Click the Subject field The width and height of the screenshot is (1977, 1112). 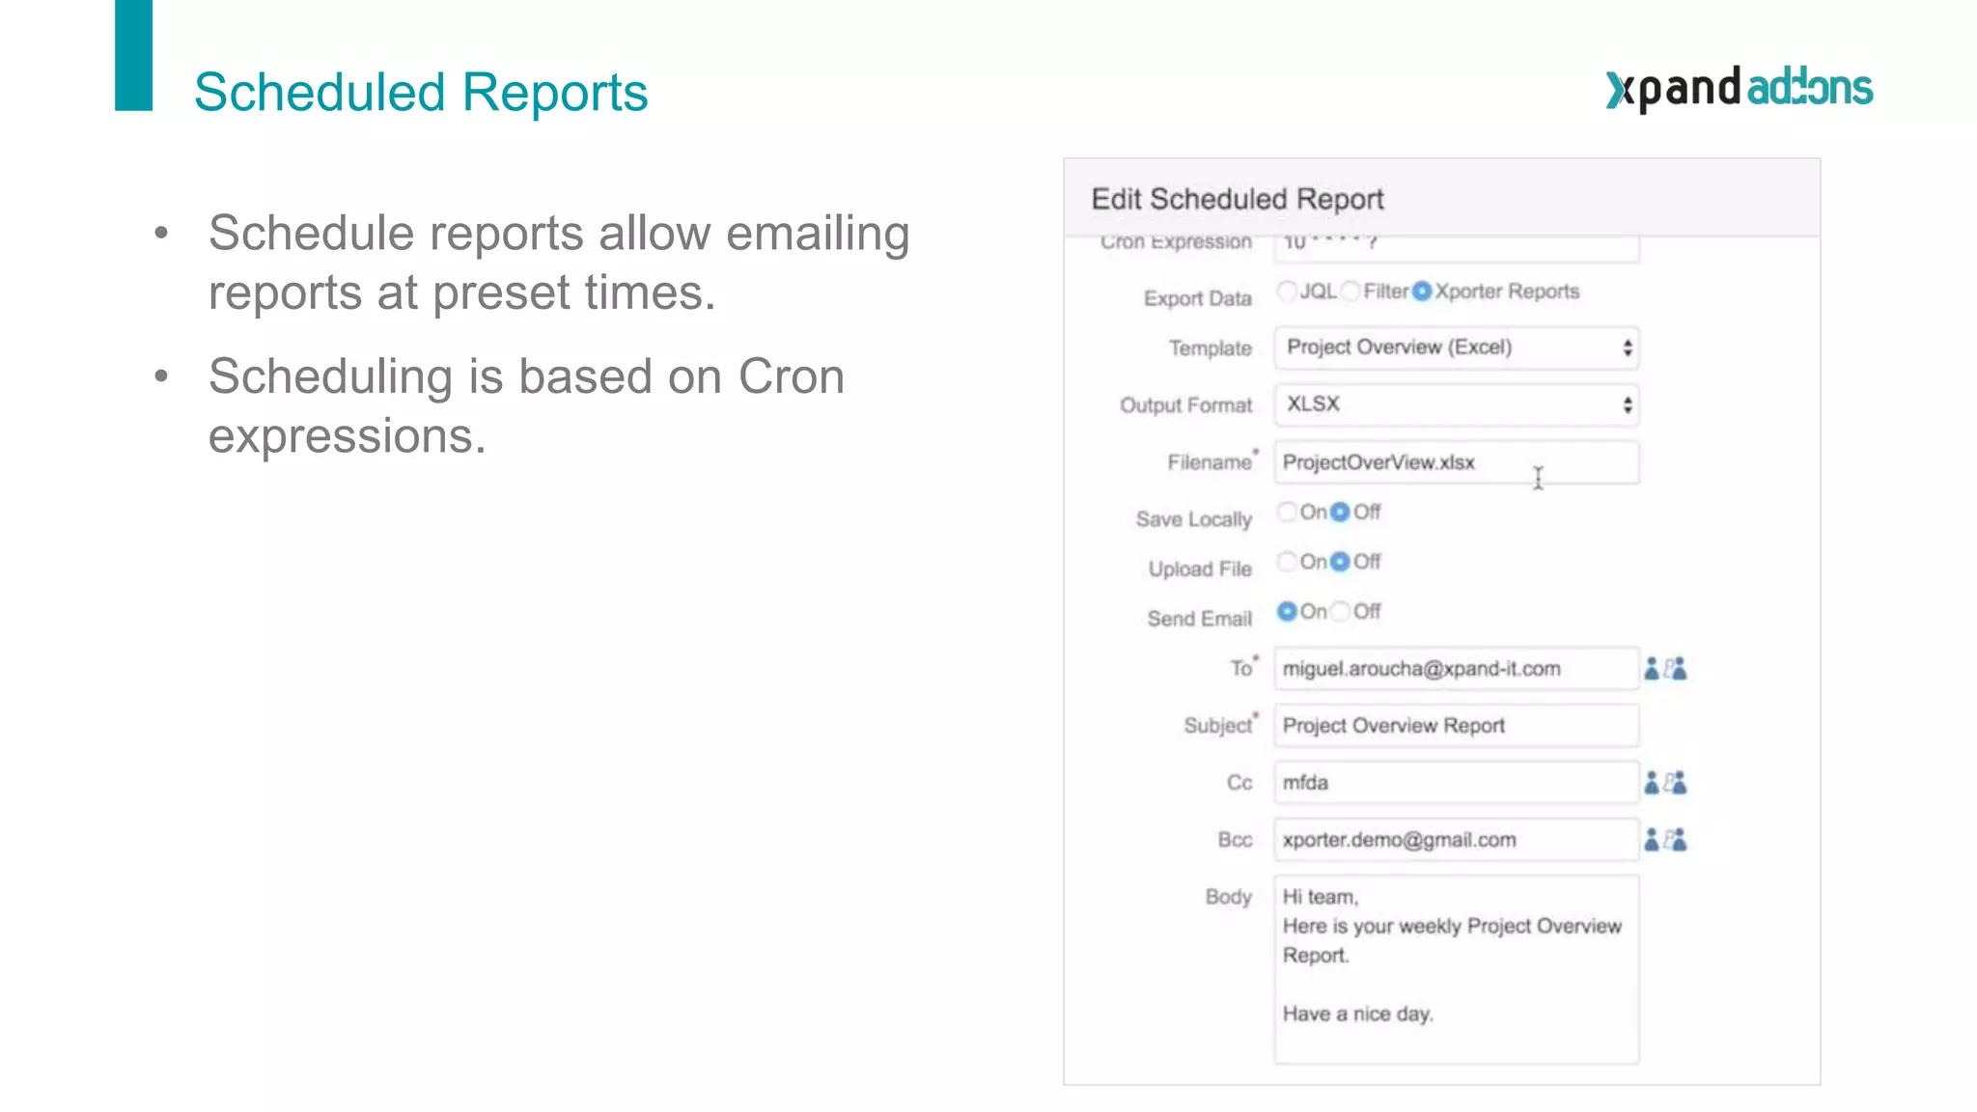[x=1457, y=726]
